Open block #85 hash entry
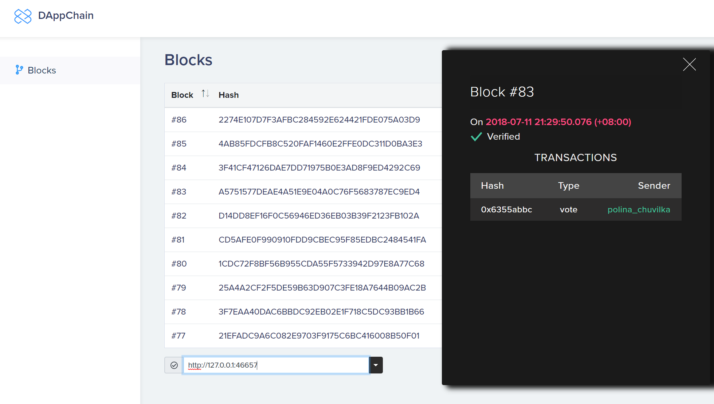This screenshot has width=714, height=404. click(320, 144)
